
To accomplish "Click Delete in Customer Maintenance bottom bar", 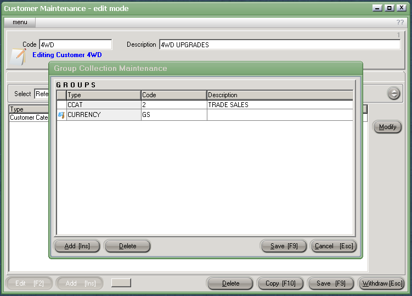I will click(x=230, y=283).
